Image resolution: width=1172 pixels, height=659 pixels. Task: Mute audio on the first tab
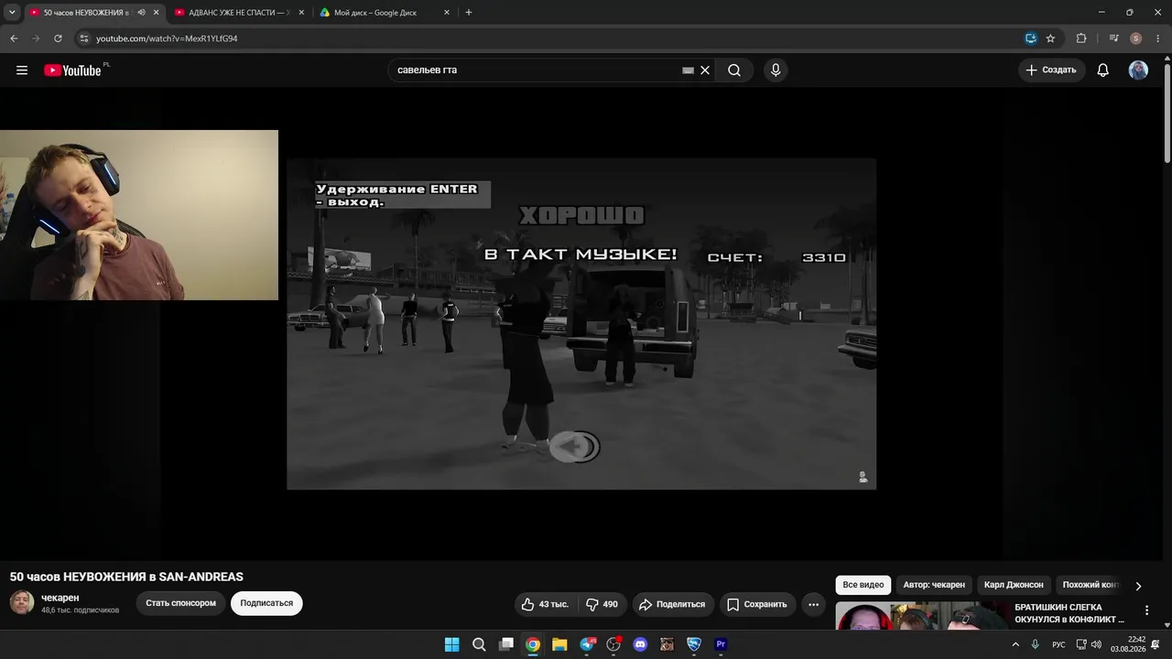[x=141, y=13]
